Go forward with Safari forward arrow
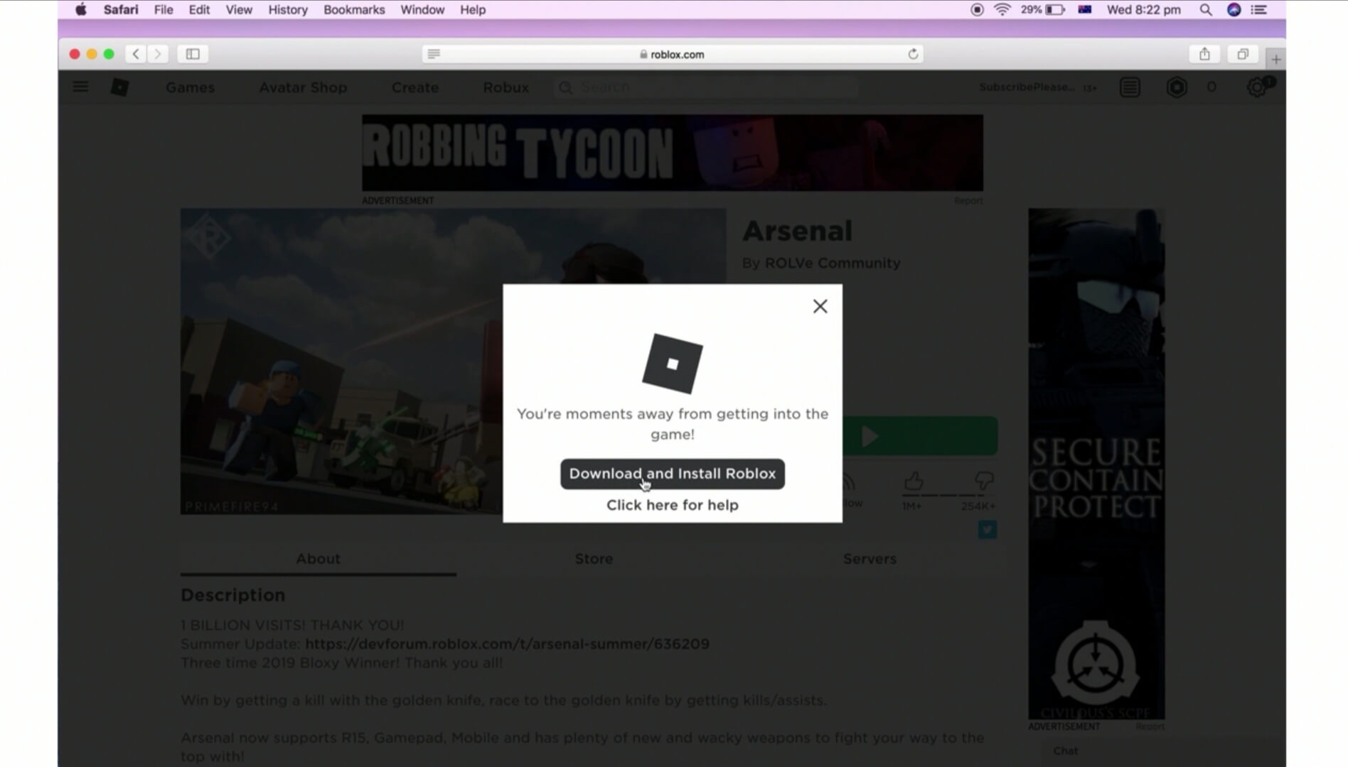 158,54
